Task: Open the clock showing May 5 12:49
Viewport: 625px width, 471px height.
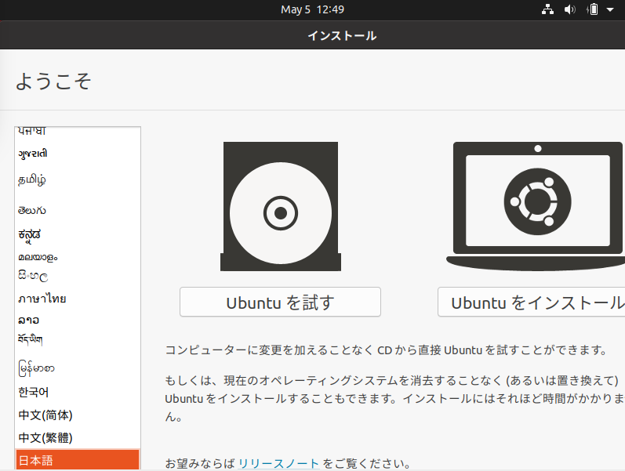Action: 312,9
